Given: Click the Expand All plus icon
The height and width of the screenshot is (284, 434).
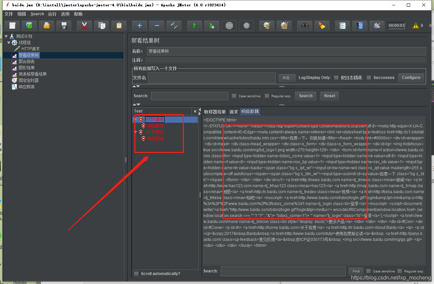Looking at the screenshot, I should click(139, 26).
